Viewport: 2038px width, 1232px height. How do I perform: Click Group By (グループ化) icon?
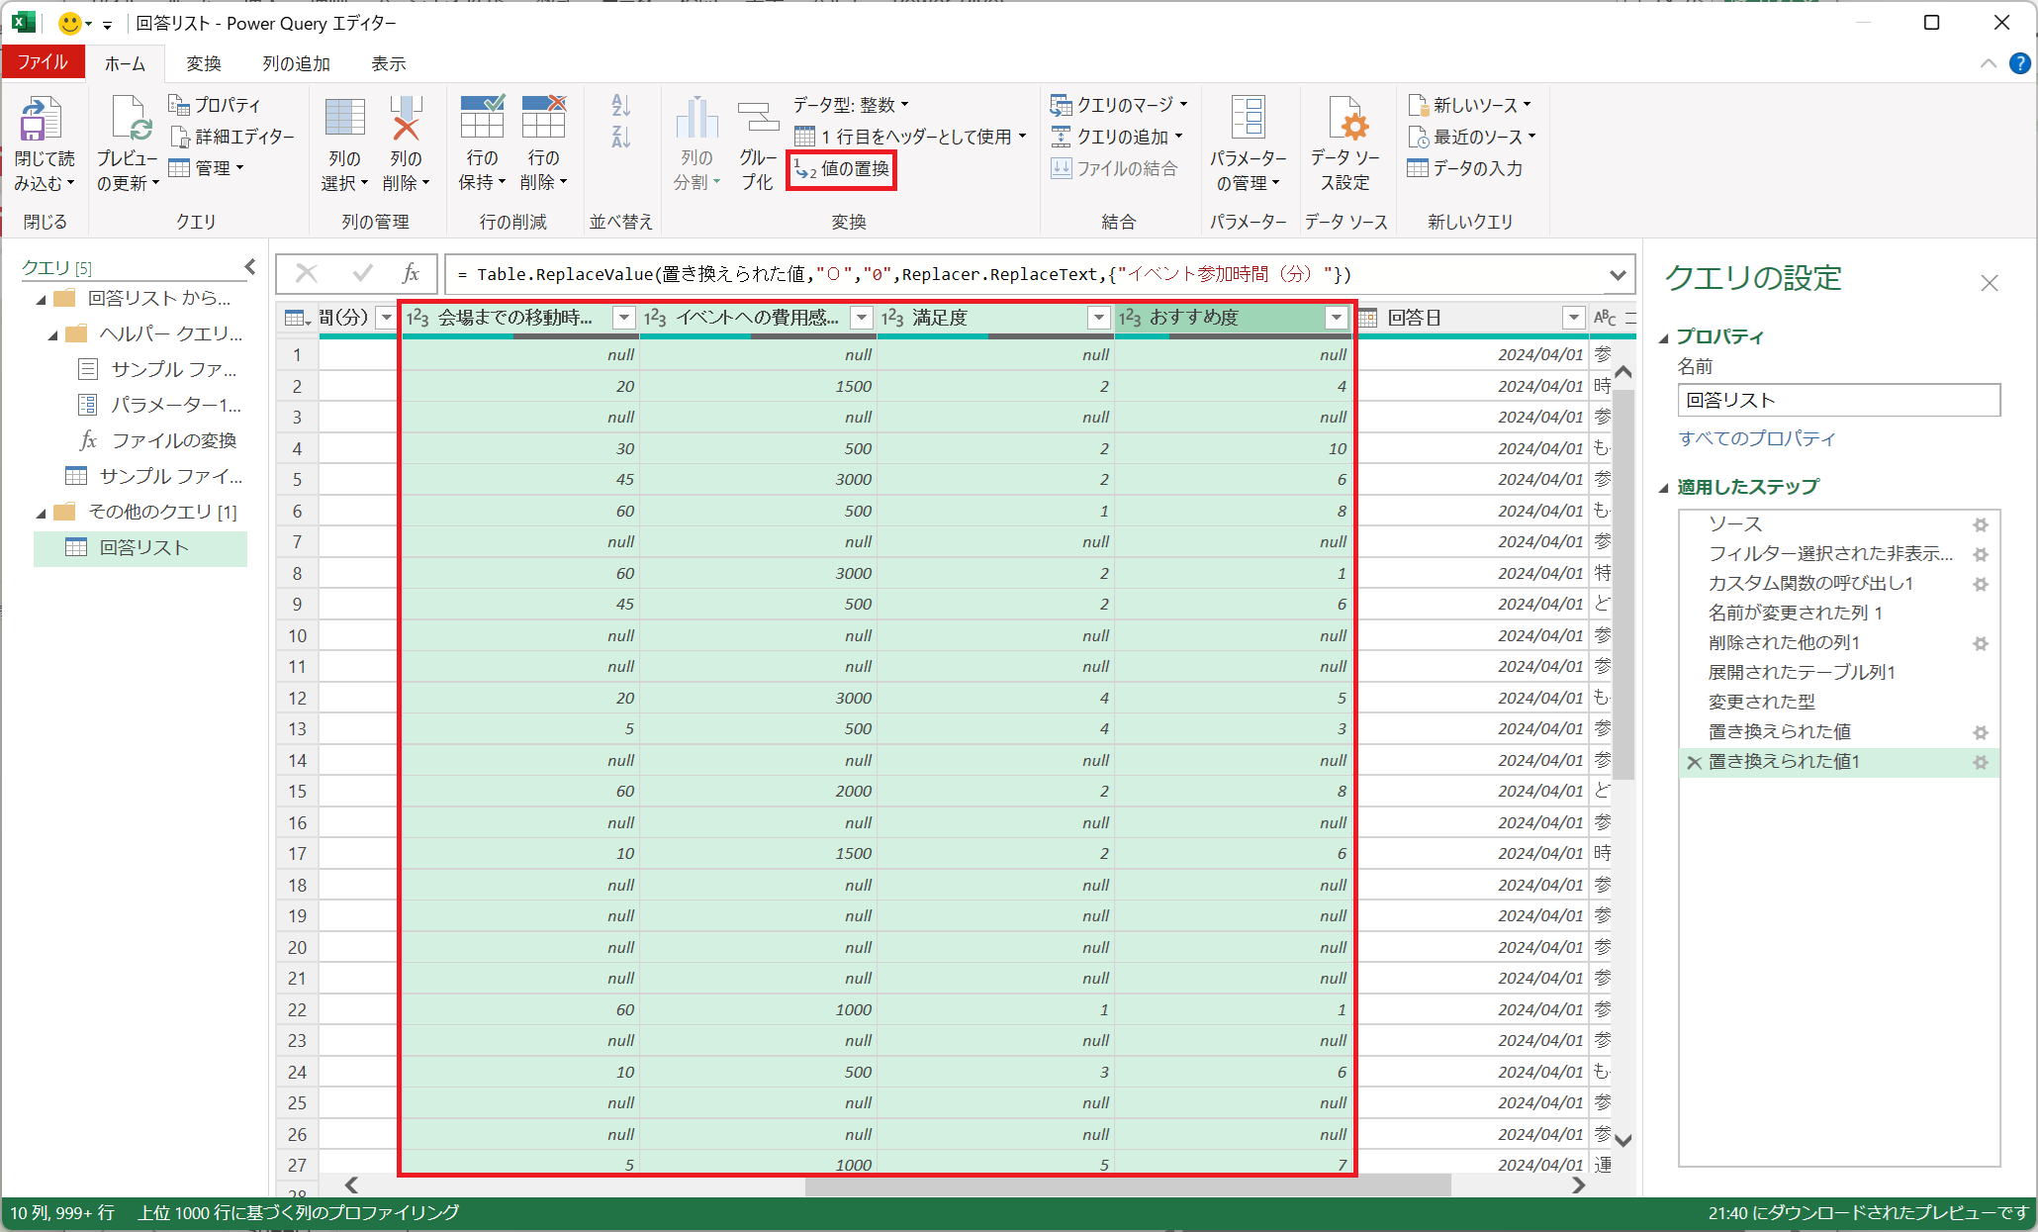(x=758, y=119)
